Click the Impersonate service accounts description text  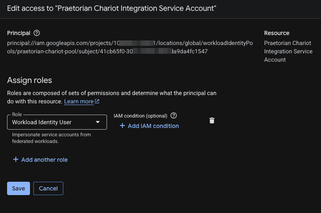point(51,138)
